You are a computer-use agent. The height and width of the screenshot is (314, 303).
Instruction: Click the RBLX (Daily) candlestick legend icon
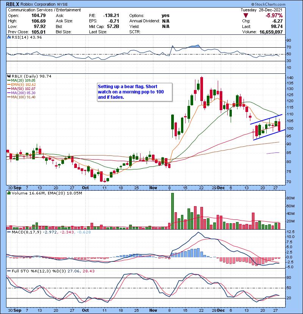tap(9, 76)
